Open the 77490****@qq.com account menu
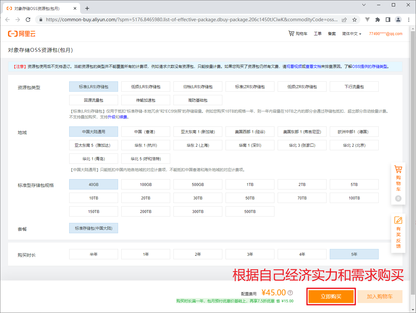This screenshot has width=416, height=313. [x=385, y=33]
